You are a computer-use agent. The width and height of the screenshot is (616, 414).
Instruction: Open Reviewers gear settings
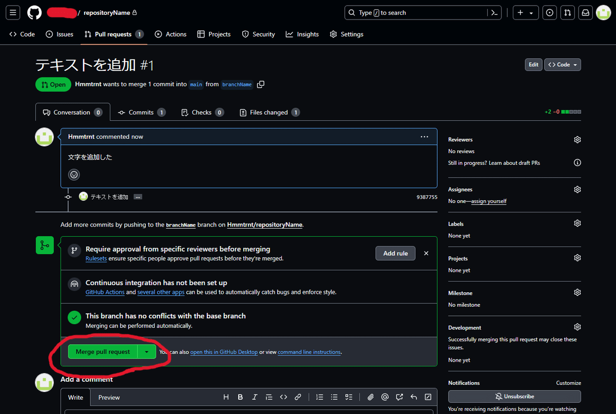577,140
